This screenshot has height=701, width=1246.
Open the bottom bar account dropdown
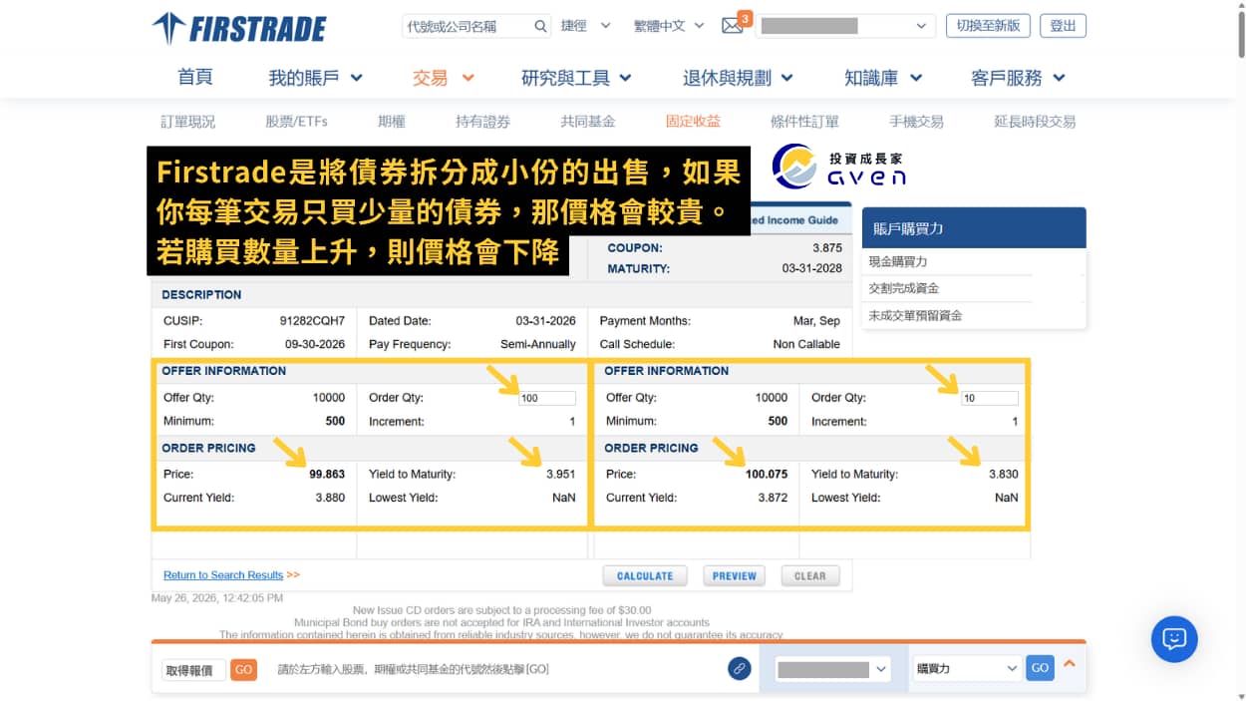831,669
